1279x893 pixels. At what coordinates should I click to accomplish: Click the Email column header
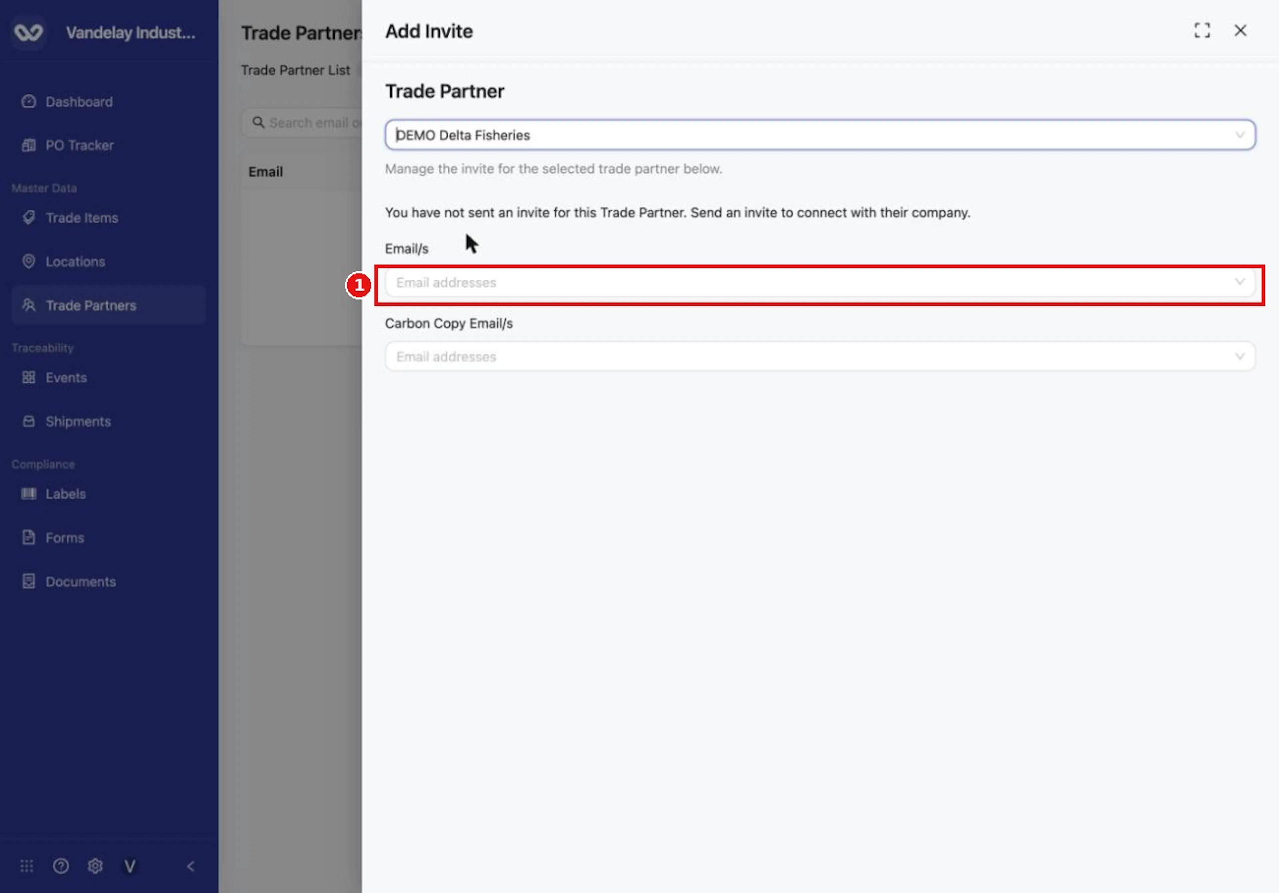pos(266,171)
